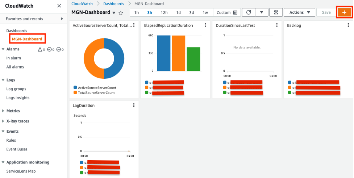Click the in-alarm warning triangle counter
The width and height of the screenshot is (354, 178).
(x=41, y=49)
